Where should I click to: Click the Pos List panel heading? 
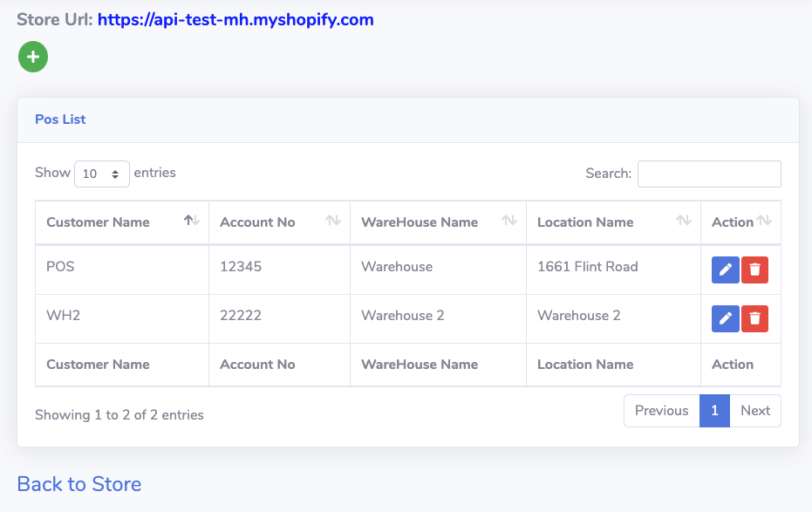click(x=60, y=119)
